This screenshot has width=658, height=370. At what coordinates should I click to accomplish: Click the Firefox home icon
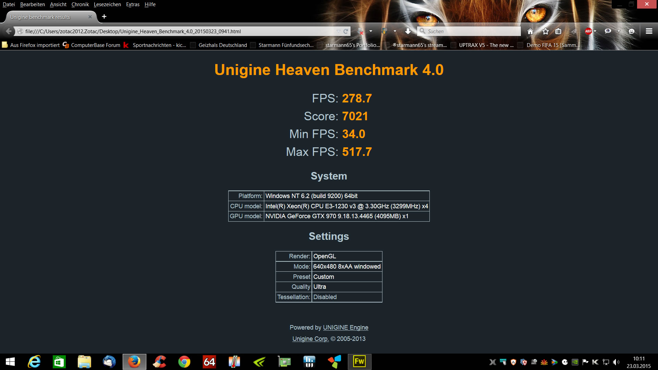click(530, 31)
